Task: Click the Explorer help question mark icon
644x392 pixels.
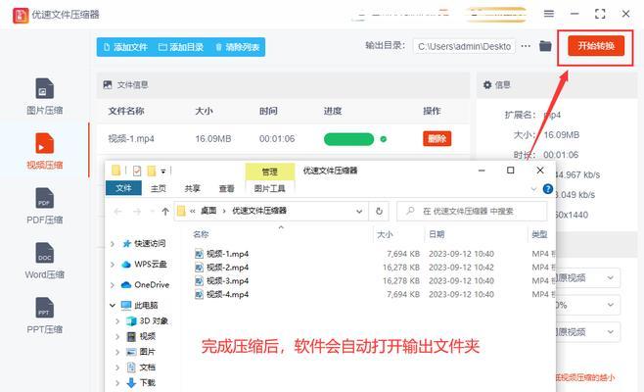Action: pos(547,189)
